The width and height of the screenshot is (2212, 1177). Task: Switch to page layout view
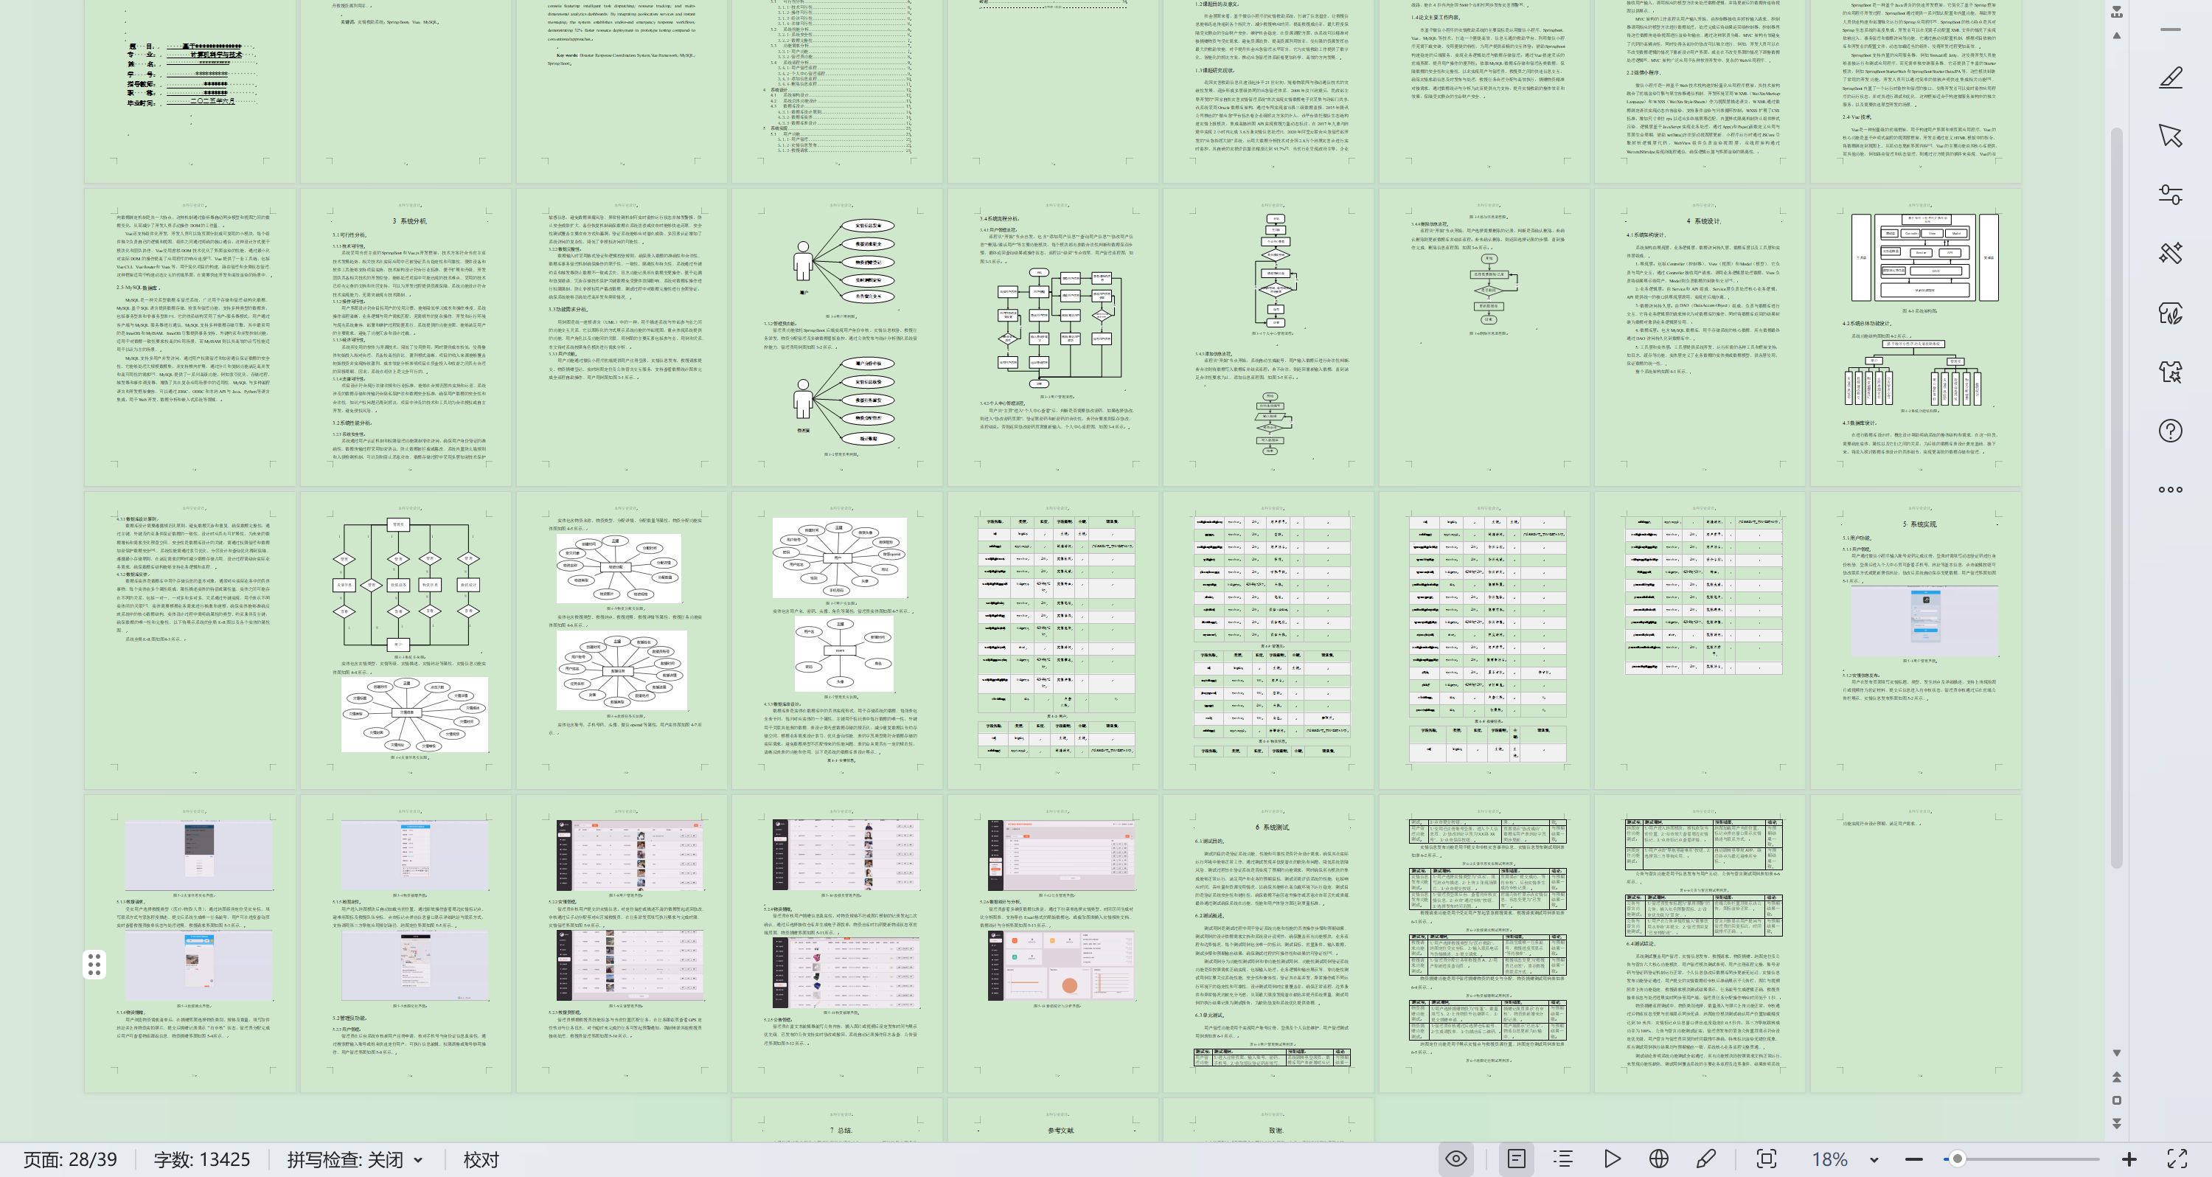click(x=1517, y=1159)
